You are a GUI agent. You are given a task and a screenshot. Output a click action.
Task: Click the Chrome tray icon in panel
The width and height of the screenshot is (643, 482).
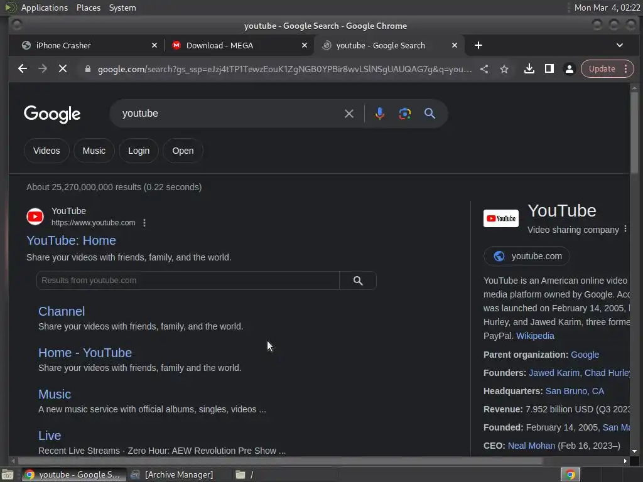570,474
